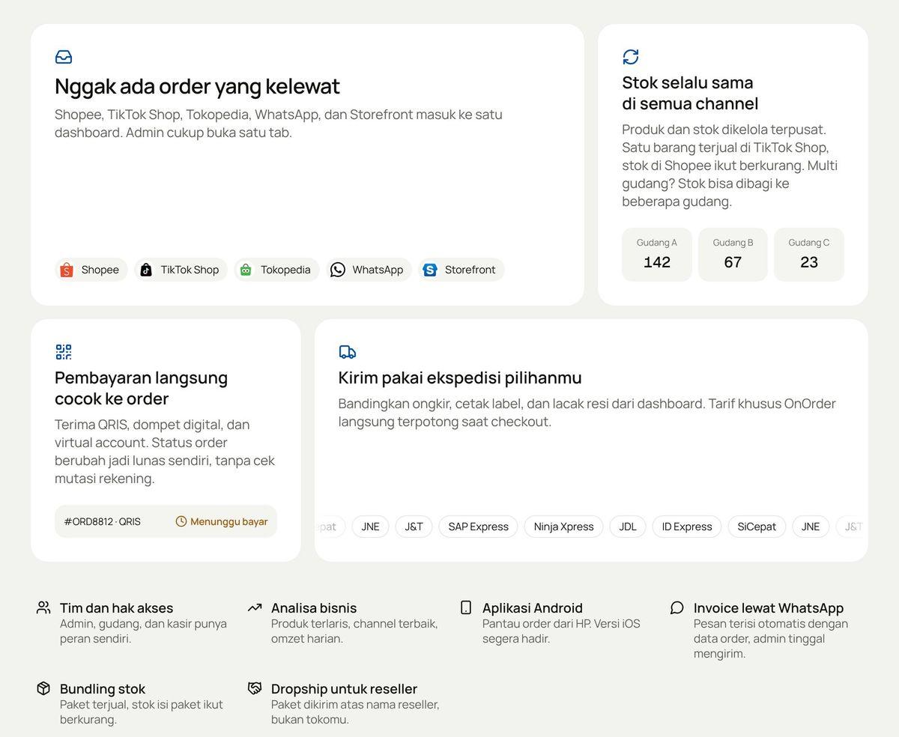Viewport: 899px width, 737px height.
Task: Choose the SiCepat courier chip
Action: point(757,527)
